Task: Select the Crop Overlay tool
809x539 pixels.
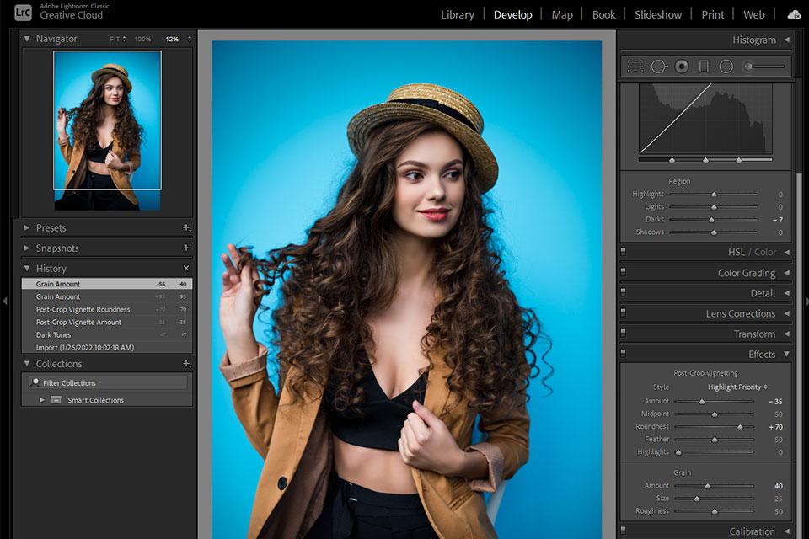Action: 635,67
